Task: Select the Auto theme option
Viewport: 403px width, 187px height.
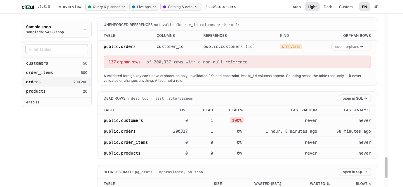Action: 297,7
